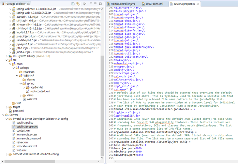Click editor horizontal scroll left arrow
Screen dimensions: 238x164
coord(115,161)
